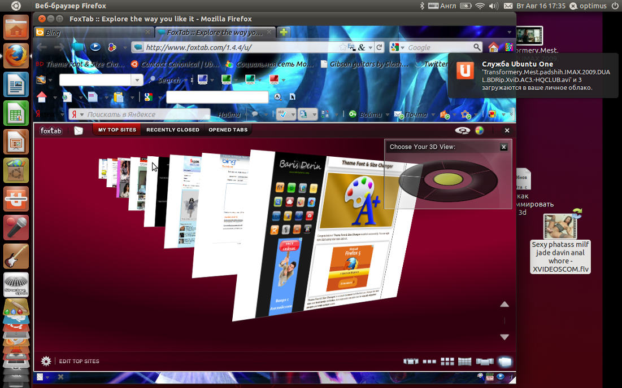Screen dimensions: 622x388
Task: Open the FoxTab 3D view eye icon
Action: point(463,130)
